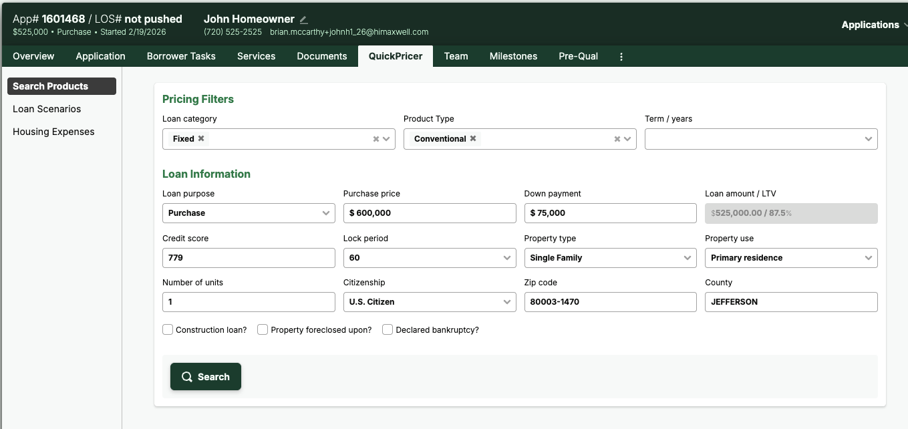This screenshot has height=429, width=908.
Task: Check the Construction loan checkbox
Action: tap(168, 329)
